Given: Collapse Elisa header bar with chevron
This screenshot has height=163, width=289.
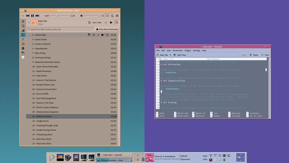Looking at the screenshot, I should point(23,16).
